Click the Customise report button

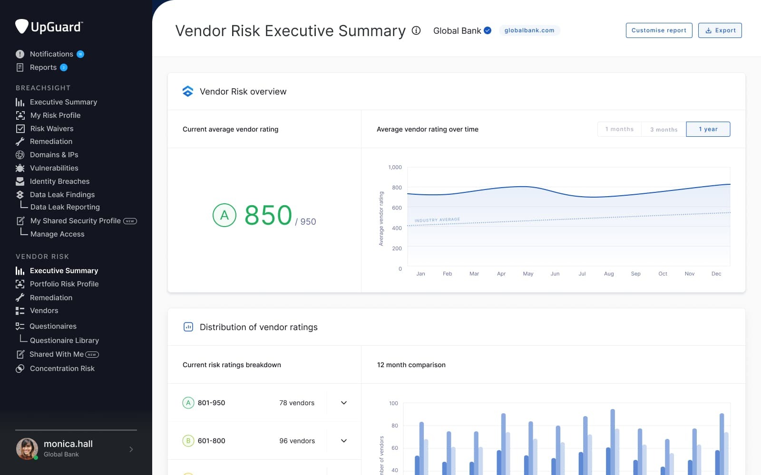pyautogui.click(x=659, y=30)
